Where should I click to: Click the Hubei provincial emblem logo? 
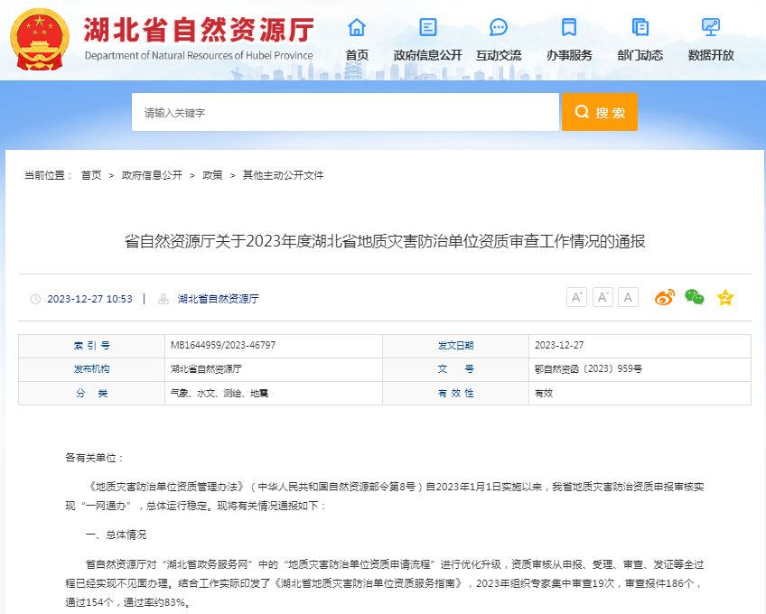coord(40,39)
